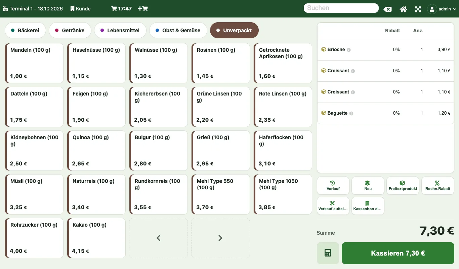Go to previous product page arrow
This screenshot has height=269, width=459.
point(159,238)
